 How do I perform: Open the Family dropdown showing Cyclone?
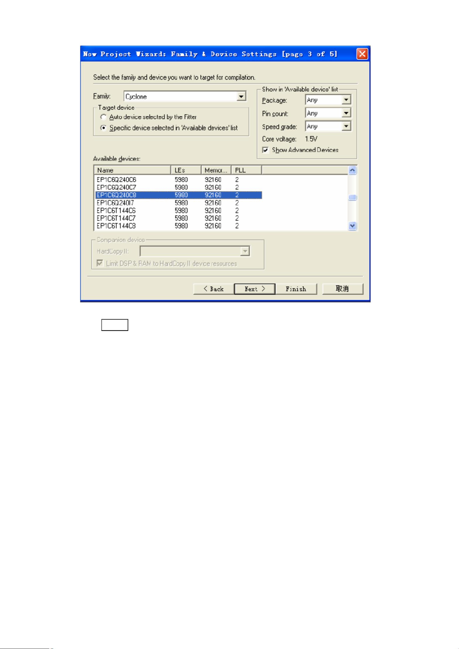[x=185, y=96]
